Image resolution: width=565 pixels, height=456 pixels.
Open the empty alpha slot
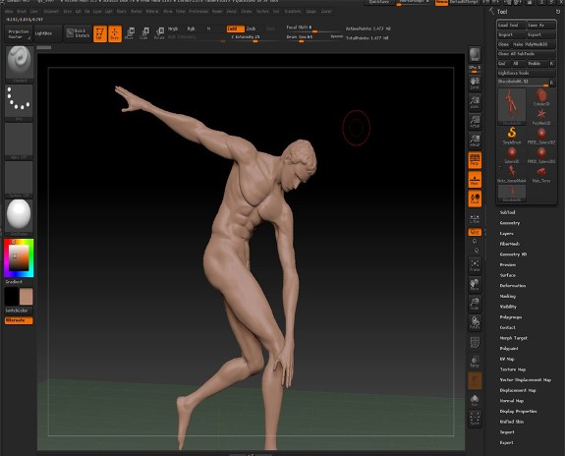(19, 141)
